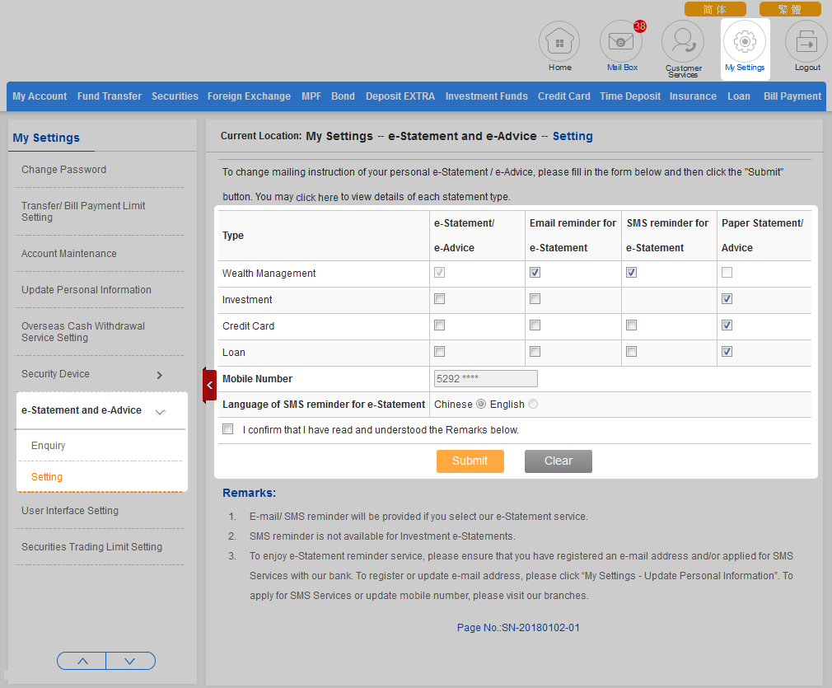Enable e-Statement for Credit Card

[x=440, y=325]
